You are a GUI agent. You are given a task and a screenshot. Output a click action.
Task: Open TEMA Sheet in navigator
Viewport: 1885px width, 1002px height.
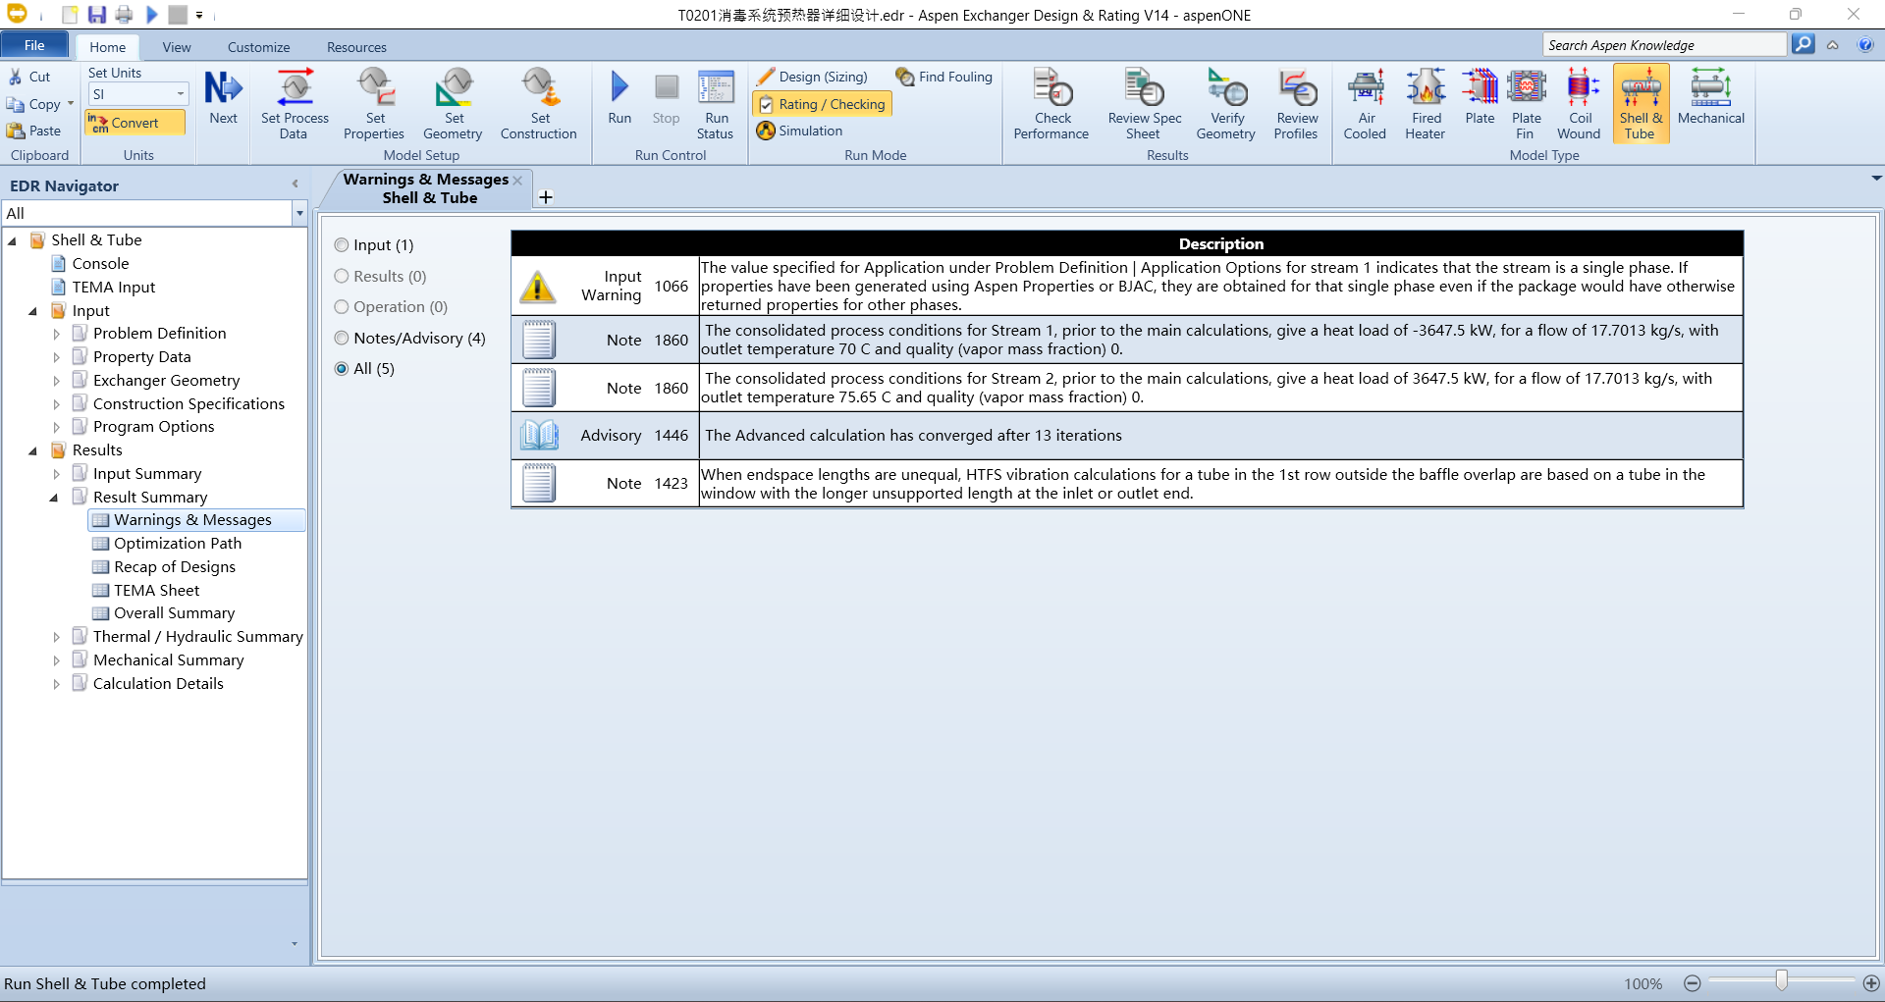click(x=156, y=591)
